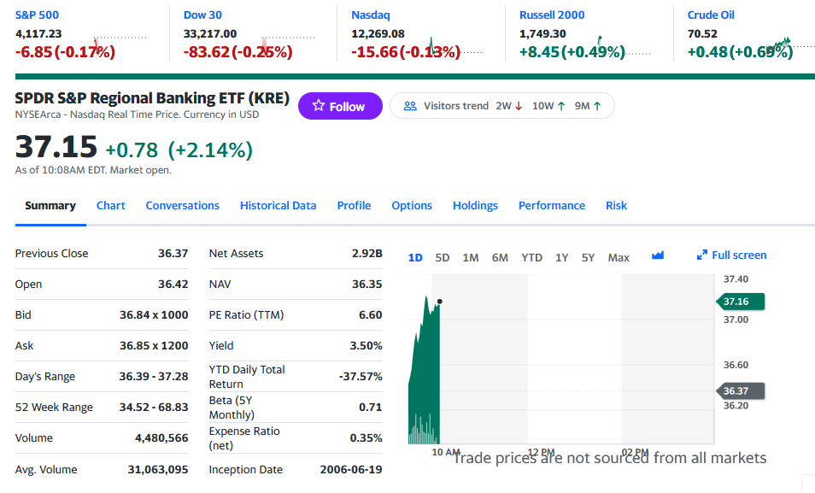Click the 37.16 current price chart label
Screen dimensions: 815x493
click(740, 302)
